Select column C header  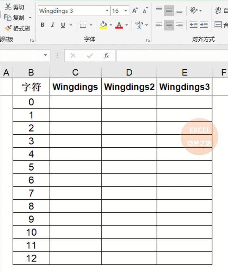(75, 73)
